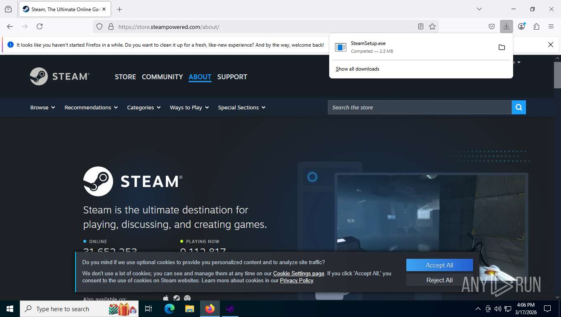Click the large Steam hero logo
This screenshot has width=561, height=317.
[x=133, y=181]
